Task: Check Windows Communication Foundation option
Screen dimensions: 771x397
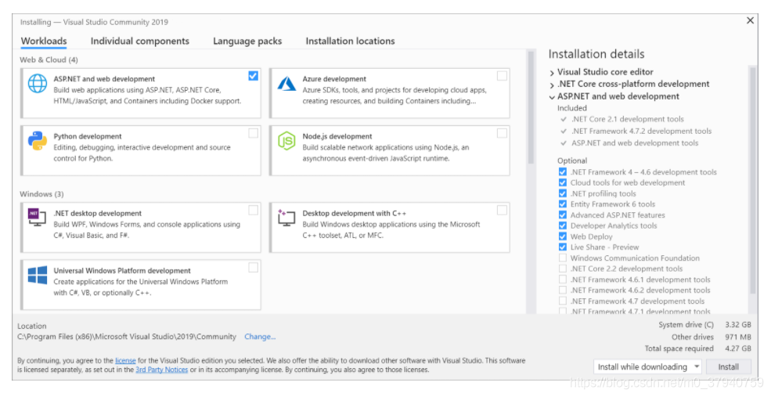Action: click(563, 258)
